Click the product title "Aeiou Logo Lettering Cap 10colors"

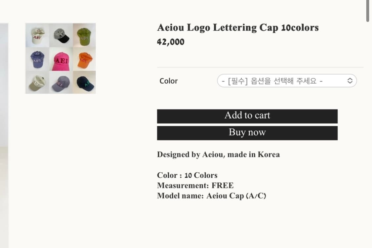click(x=237, y=28)
